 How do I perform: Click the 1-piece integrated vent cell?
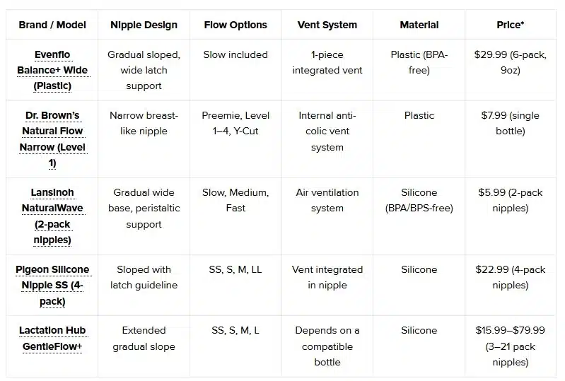[x=327, y=62]
